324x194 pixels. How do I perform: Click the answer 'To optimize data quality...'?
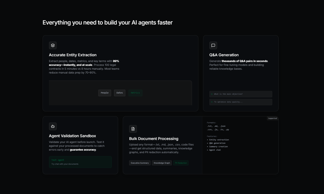coord(241,102)
